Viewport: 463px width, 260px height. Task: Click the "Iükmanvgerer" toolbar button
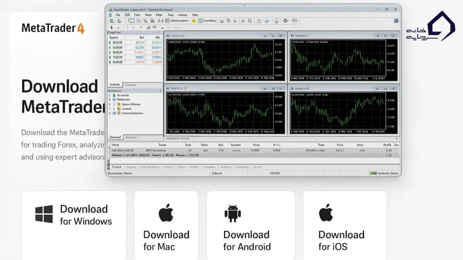click(x=177, y=21)
